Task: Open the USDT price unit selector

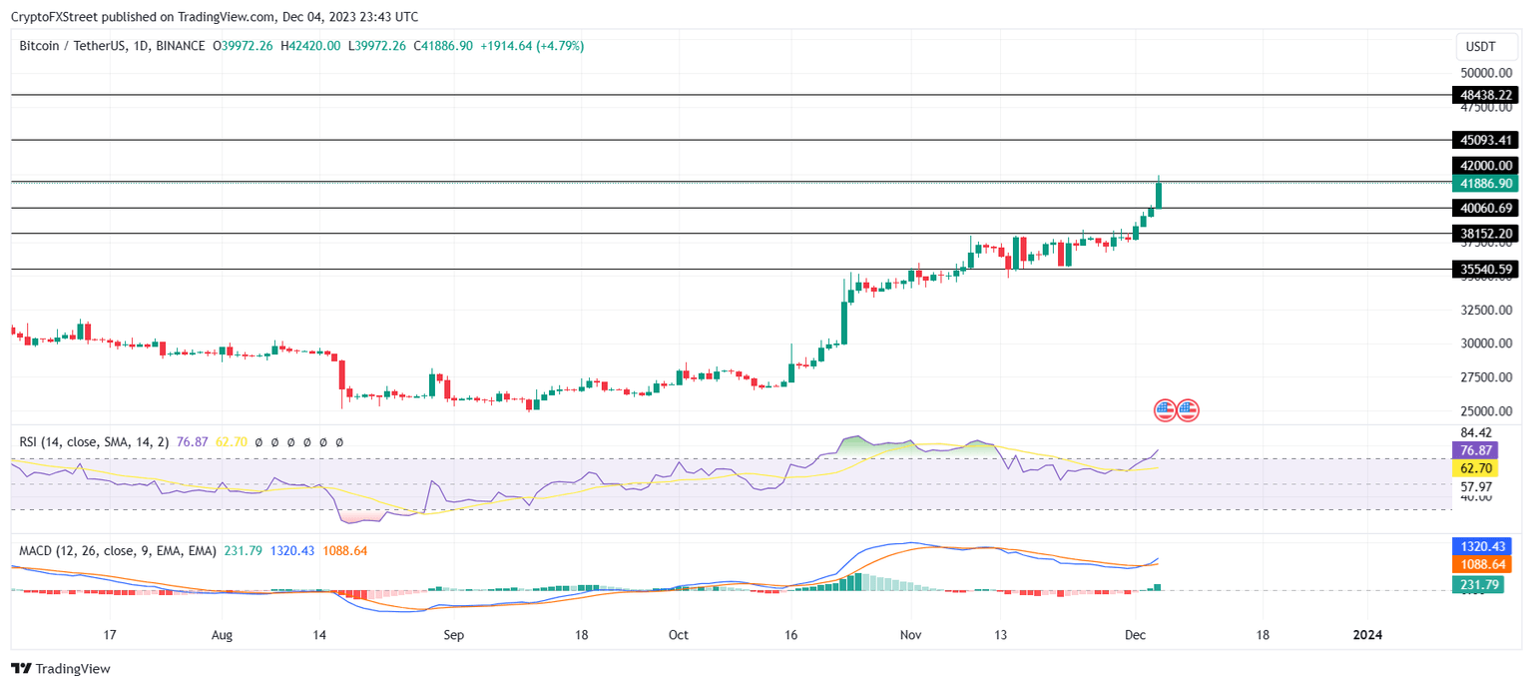Action: point(1486,45)
